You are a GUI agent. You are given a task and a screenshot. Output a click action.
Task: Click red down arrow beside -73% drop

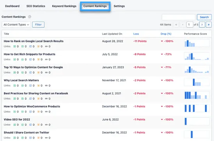click(x=162, y=54)
